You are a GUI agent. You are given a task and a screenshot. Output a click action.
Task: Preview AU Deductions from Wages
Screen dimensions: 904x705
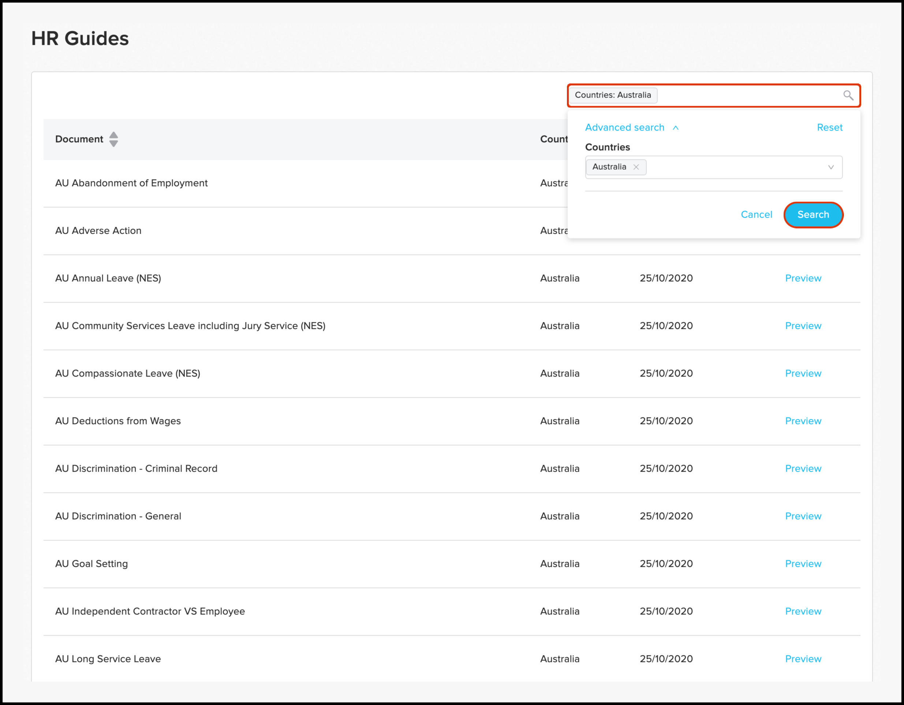pyautogui.click(x=803, y=421)
